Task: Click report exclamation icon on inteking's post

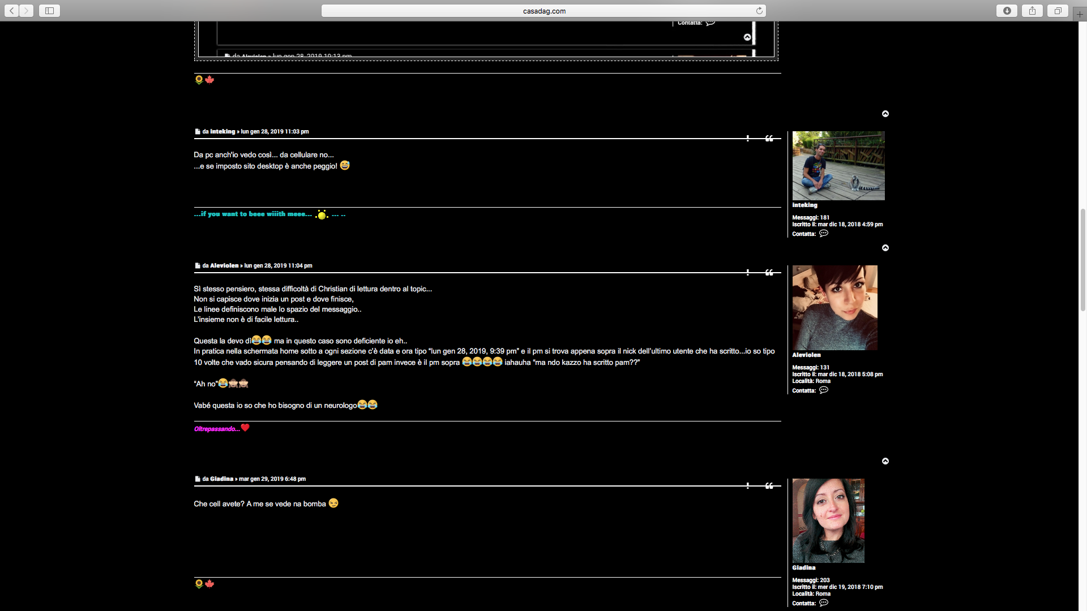Action: coord(747,139)
